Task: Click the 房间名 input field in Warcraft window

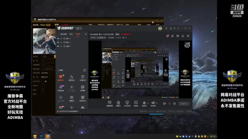Action: click(48, 57)
